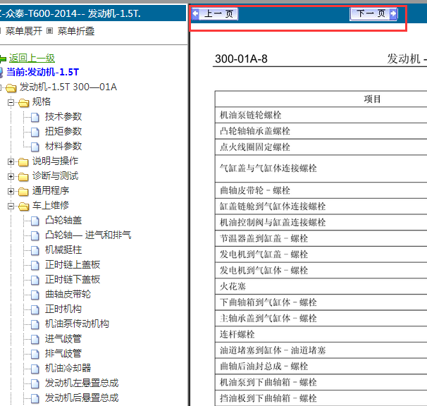Open the 凸轮轴盖 page

tap(63, 220)
